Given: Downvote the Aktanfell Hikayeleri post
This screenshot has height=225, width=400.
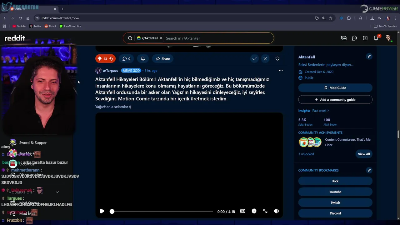Looking at the screenshot, I should pos(111,59).
